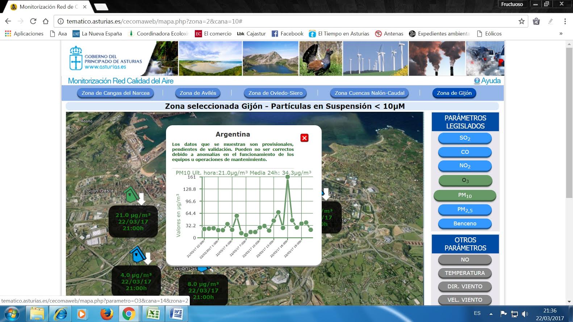This screenshot has height=322, width=573.
Task: Click the blue station house marker
Action: pos(138,255)
